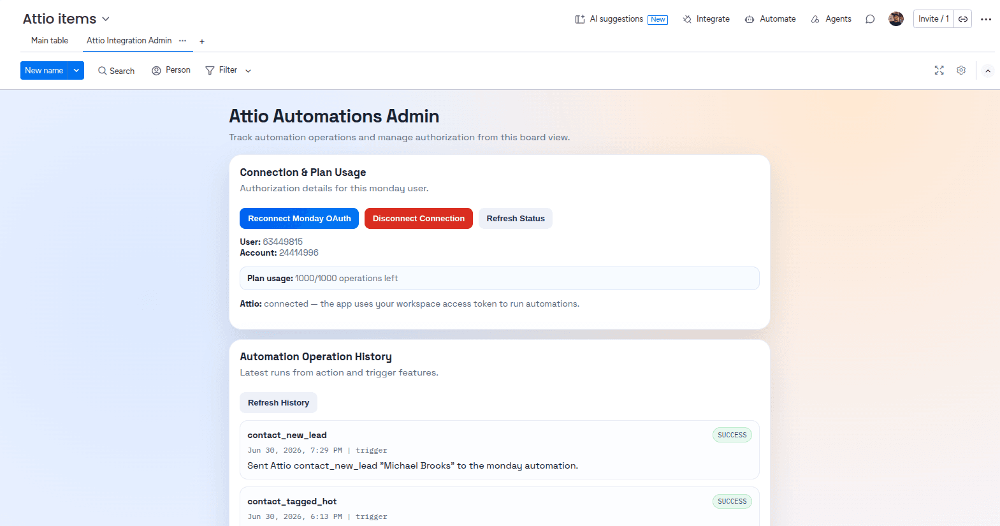Collapse the board header chevron
1000x526 pixels.
point(988,71)
